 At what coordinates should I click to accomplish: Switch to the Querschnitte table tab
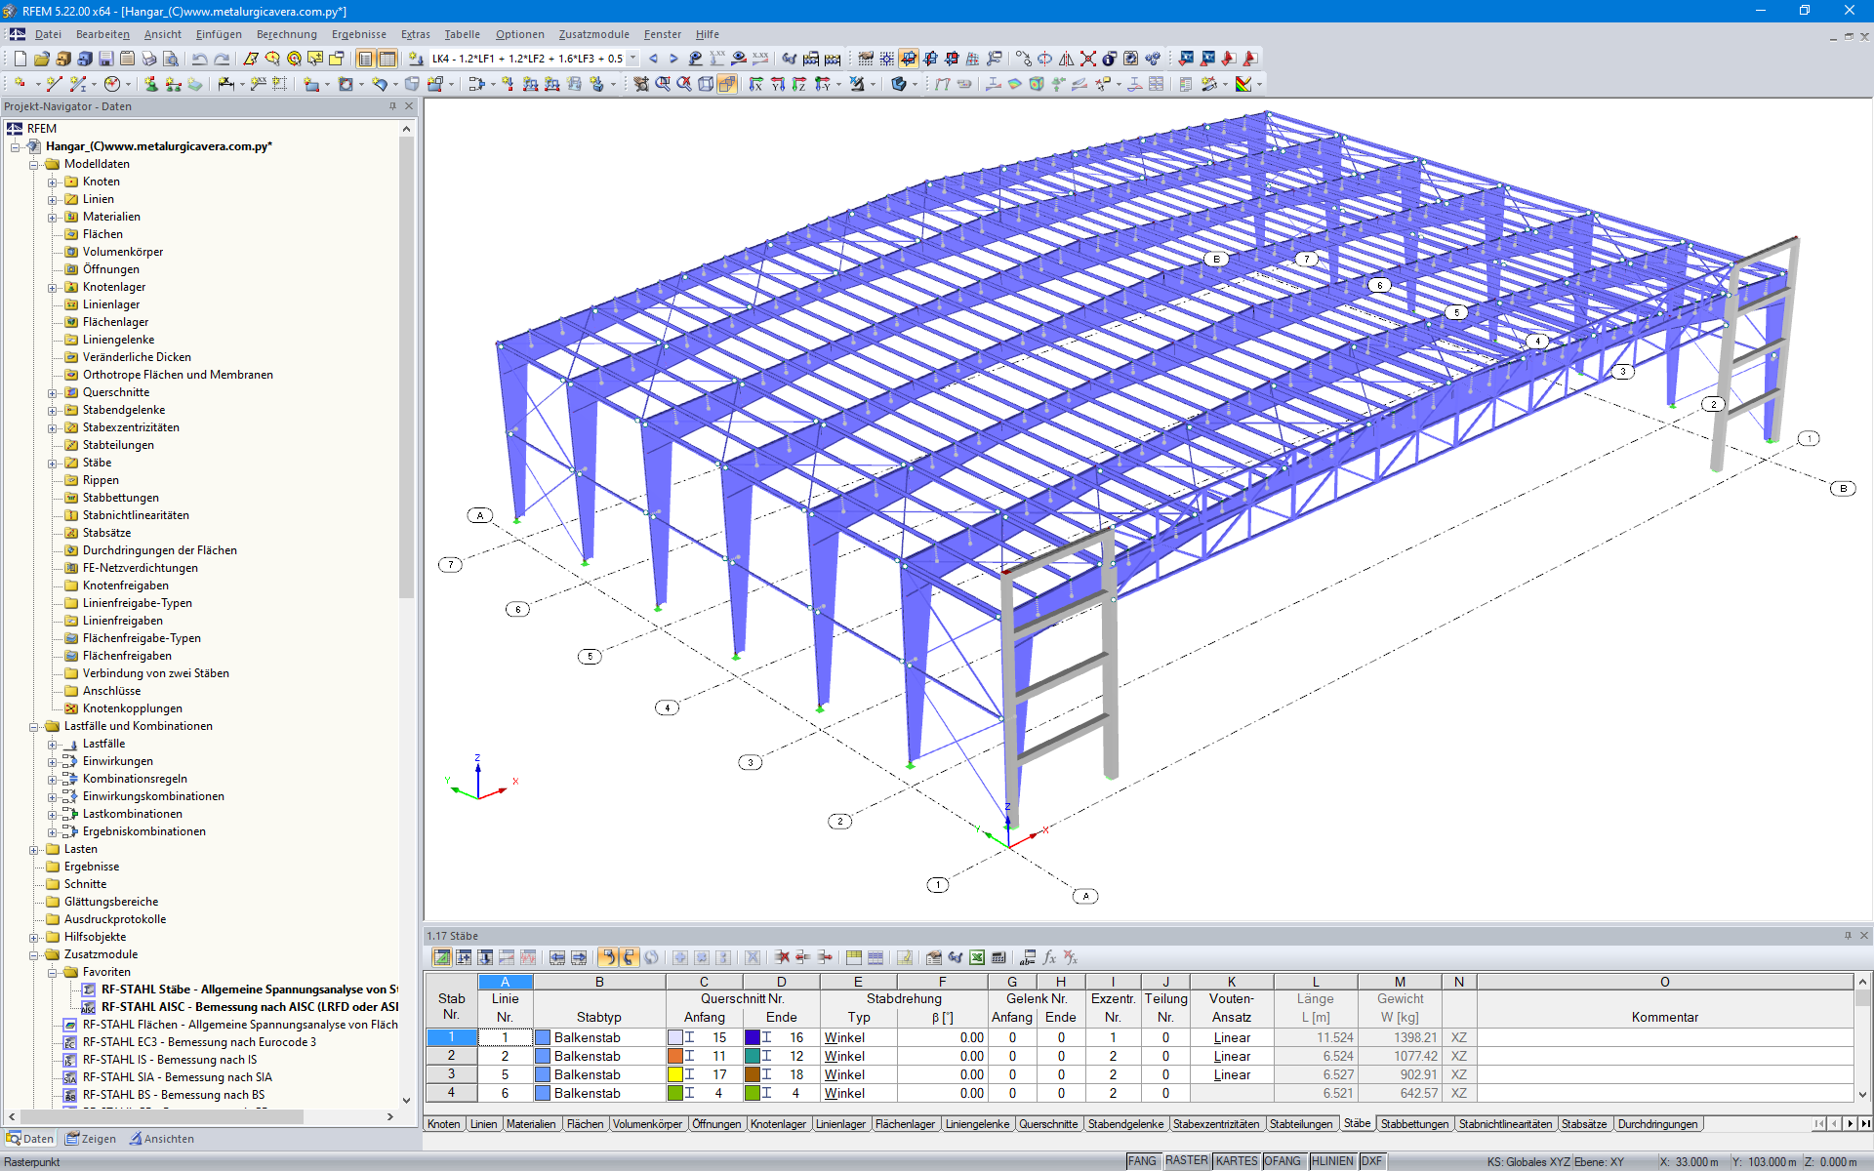click(1048, 1124)
